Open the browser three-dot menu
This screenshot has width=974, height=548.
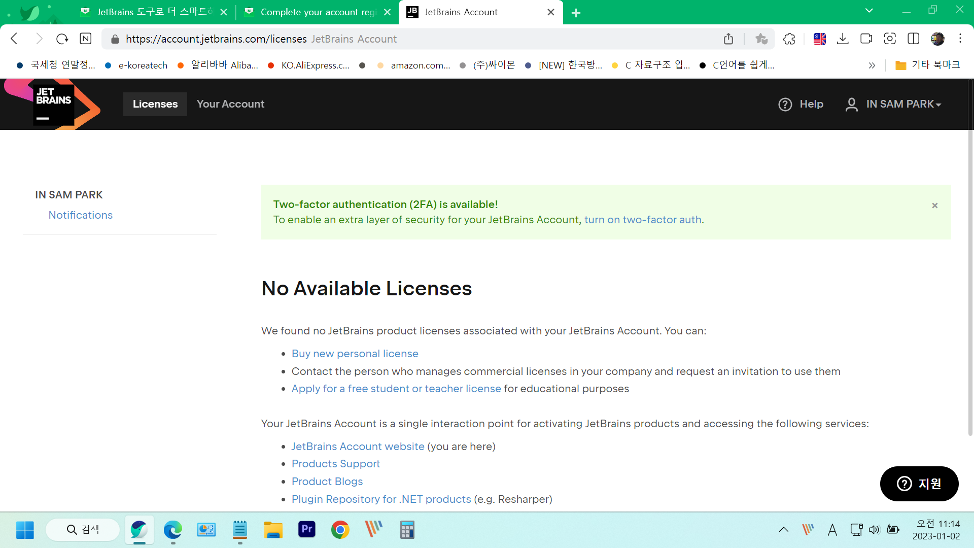(x=960, y=39)
